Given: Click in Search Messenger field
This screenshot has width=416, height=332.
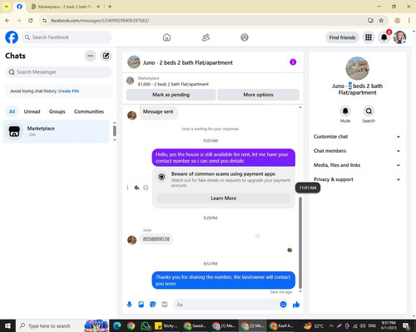Looking at the screenshot, I should pos(58,72).
